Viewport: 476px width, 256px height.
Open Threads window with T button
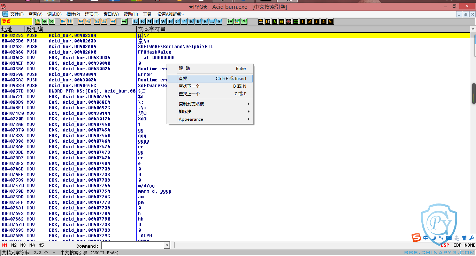[156, 21]
